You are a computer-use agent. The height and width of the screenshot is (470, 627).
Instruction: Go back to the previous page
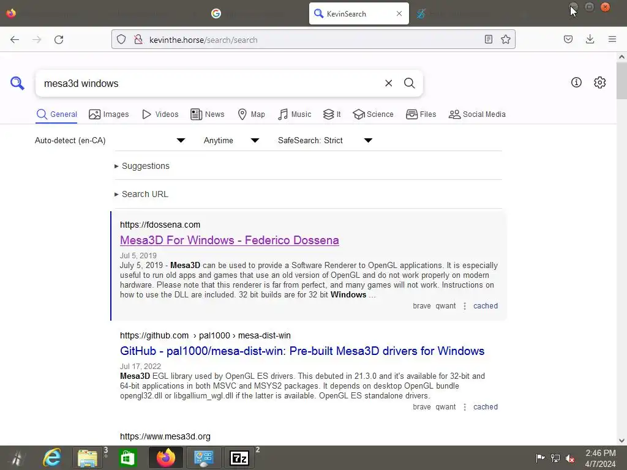tap(15, 40)
